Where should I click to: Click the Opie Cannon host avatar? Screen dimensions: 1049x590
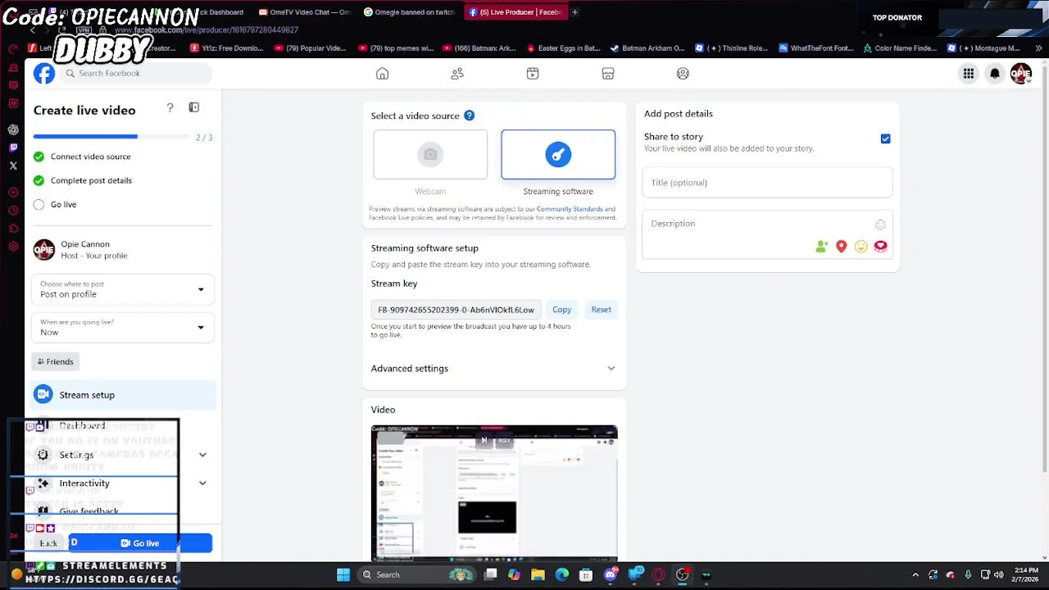44,249
